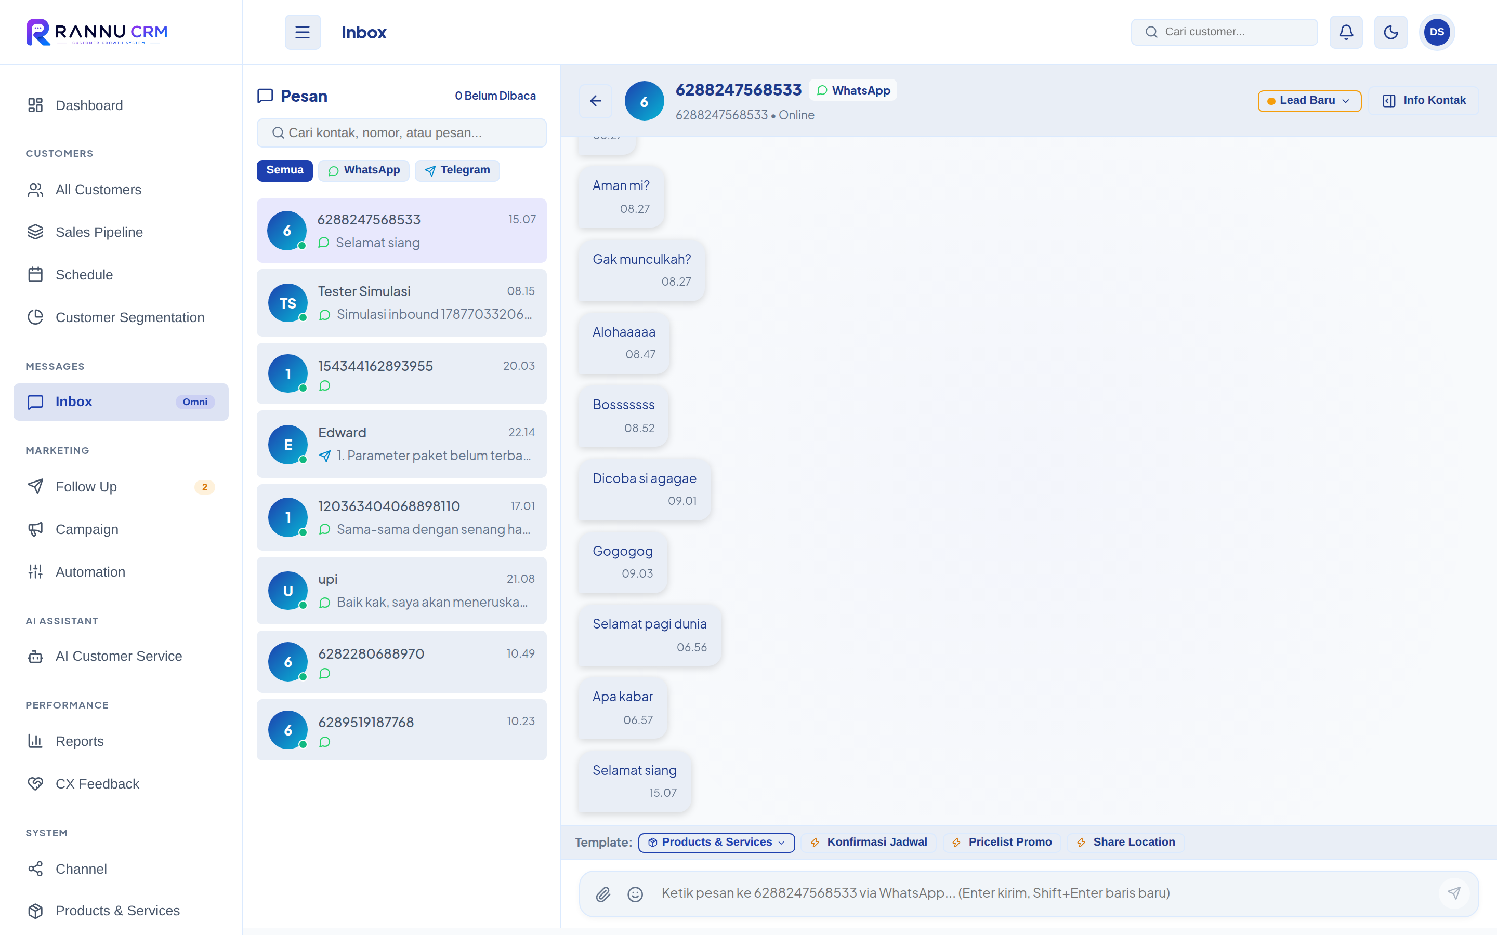Open the upi conversation
This screenshot has width=1497, height=935.
[401, 591]
